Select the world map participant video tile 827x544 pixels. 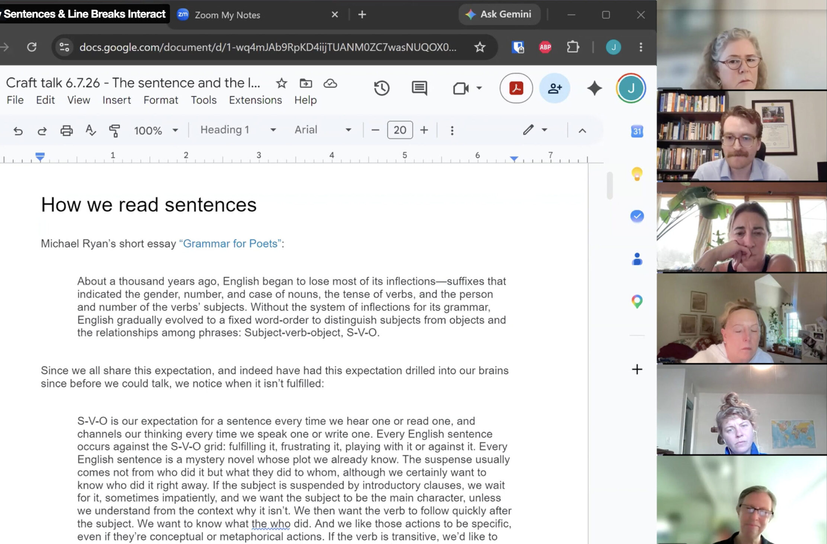742,409
